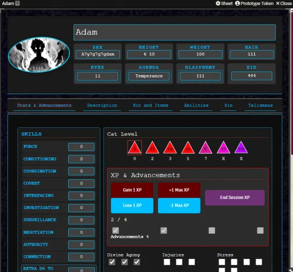Open the Sin tab
Screen dimensions: 293x272
228,105
